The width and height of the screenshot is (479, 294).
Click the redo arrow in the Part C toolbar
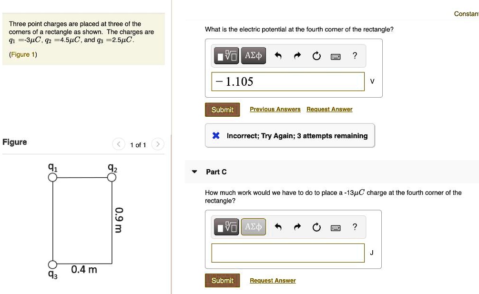pyautogui.click(x=298, y=228)
